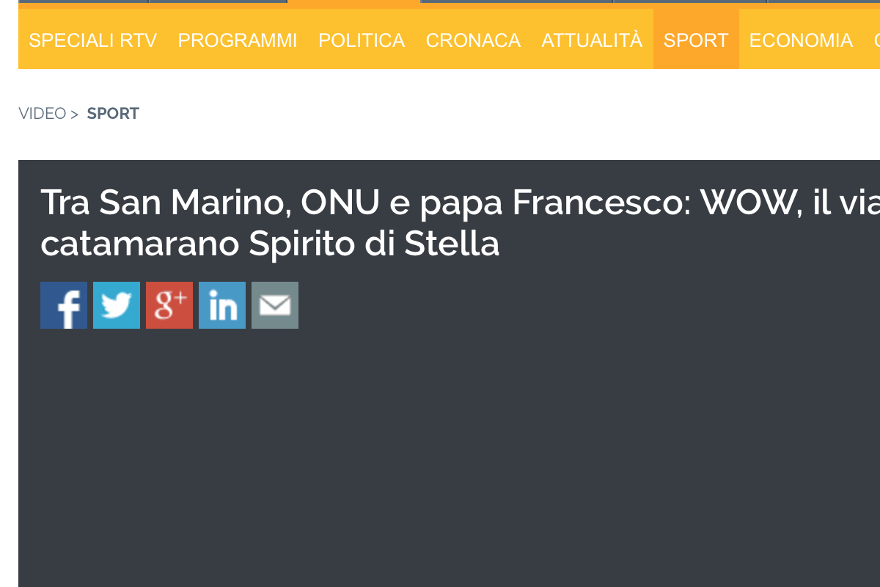The width and height of the screenshot is (880, 587).
Task: Select the highlighted SPORT menu item
Action: 696,40
